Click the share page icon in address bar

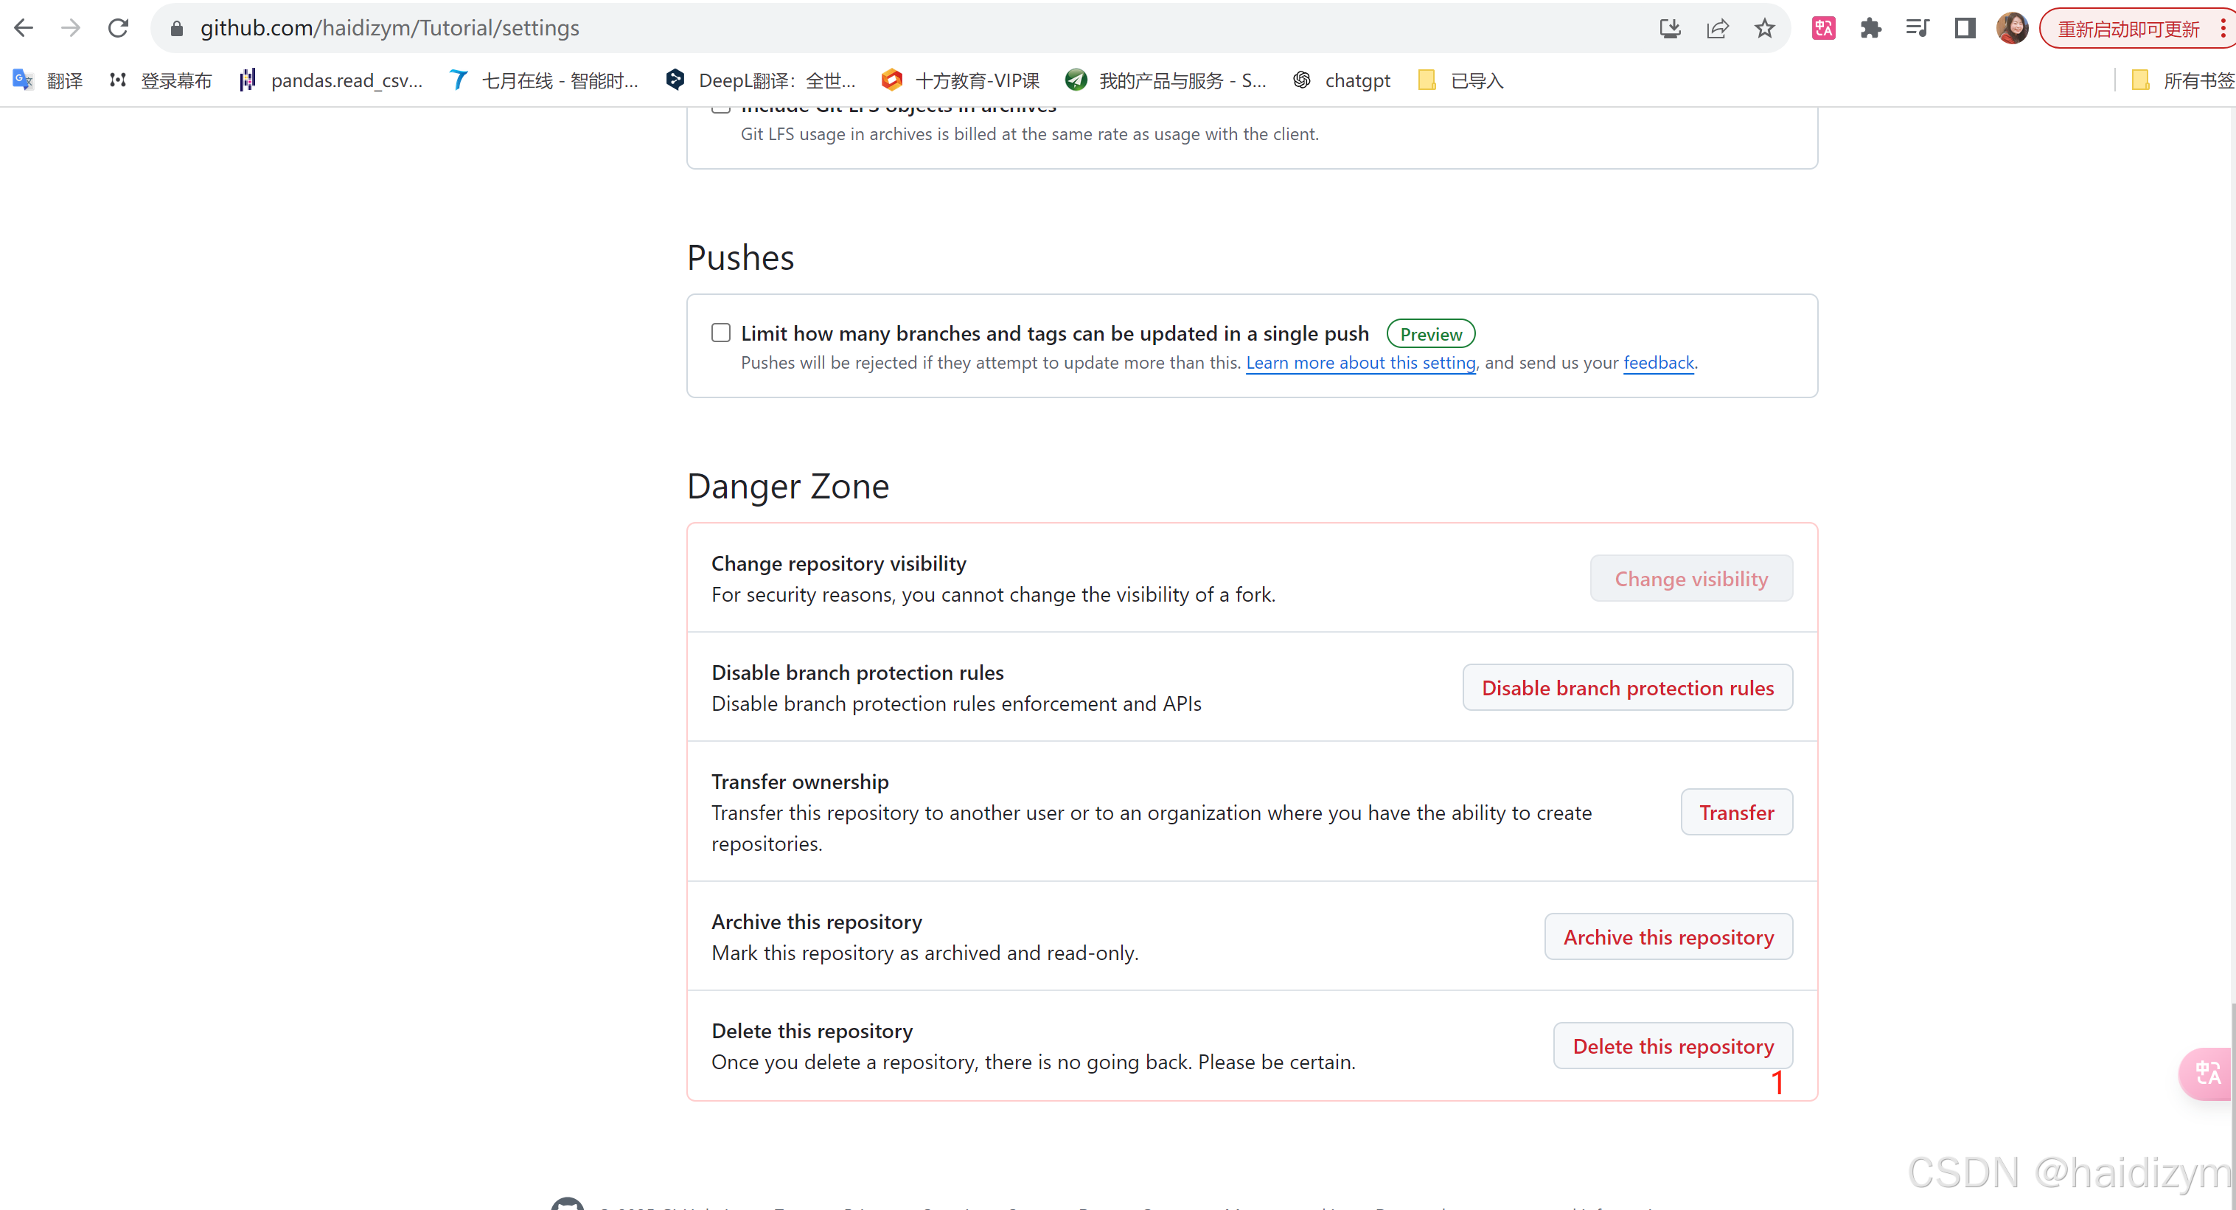click(1717, 29)
